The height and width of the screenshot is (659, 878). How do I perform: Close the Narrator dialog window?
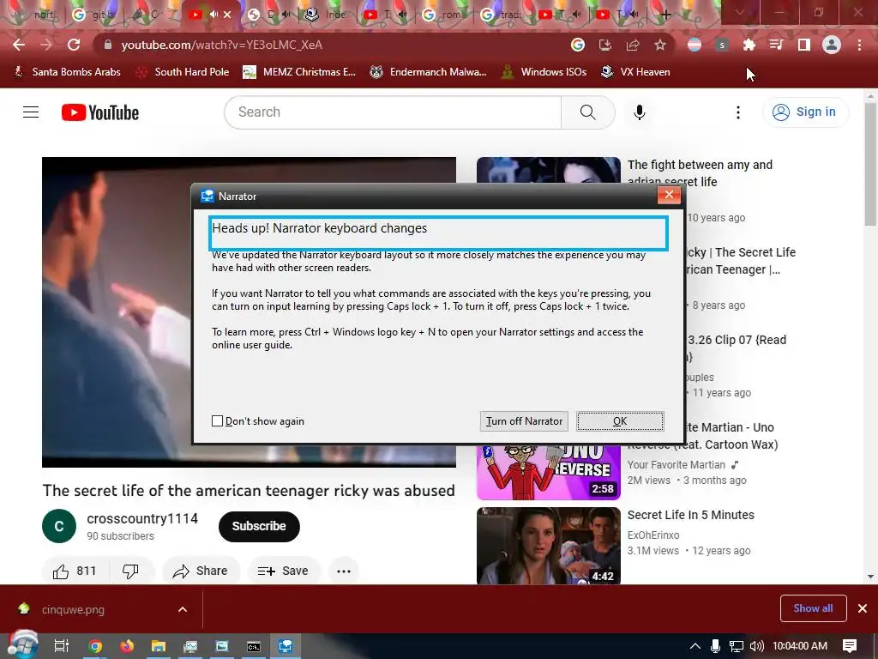(669, 195)
